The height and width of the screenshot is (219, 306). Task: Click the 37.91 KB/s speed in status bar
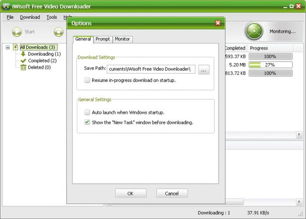click(x=258, y=213)
